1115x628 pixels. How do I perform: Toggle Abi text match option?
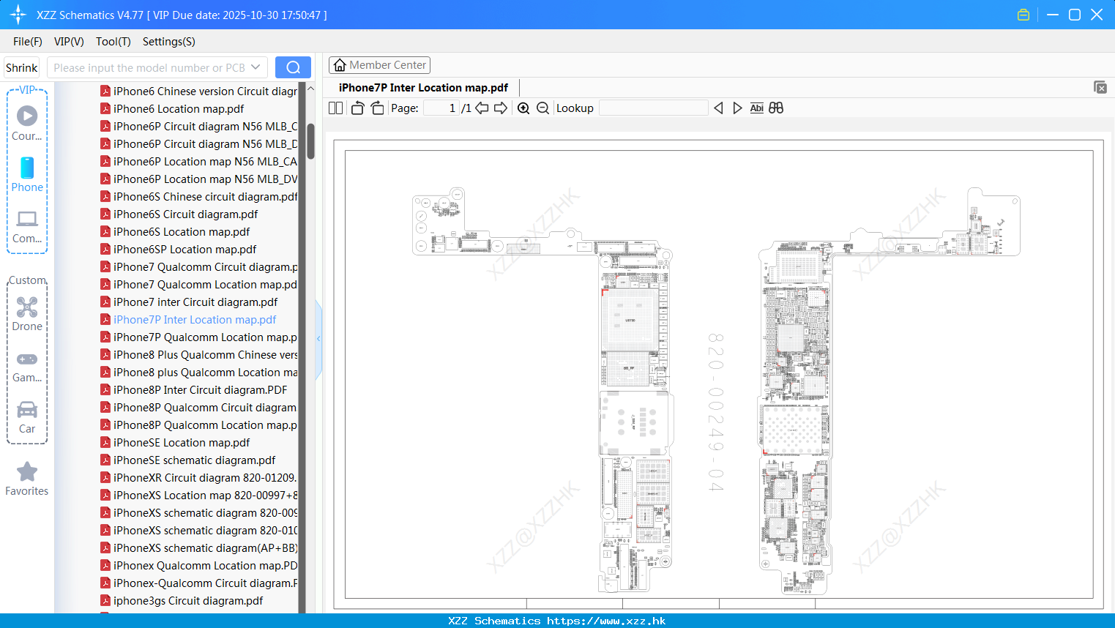point(757,108)
